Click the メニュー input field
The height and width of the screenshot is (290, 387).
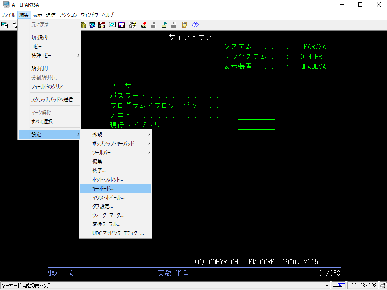pyautogui.click(x=256, y=115)
